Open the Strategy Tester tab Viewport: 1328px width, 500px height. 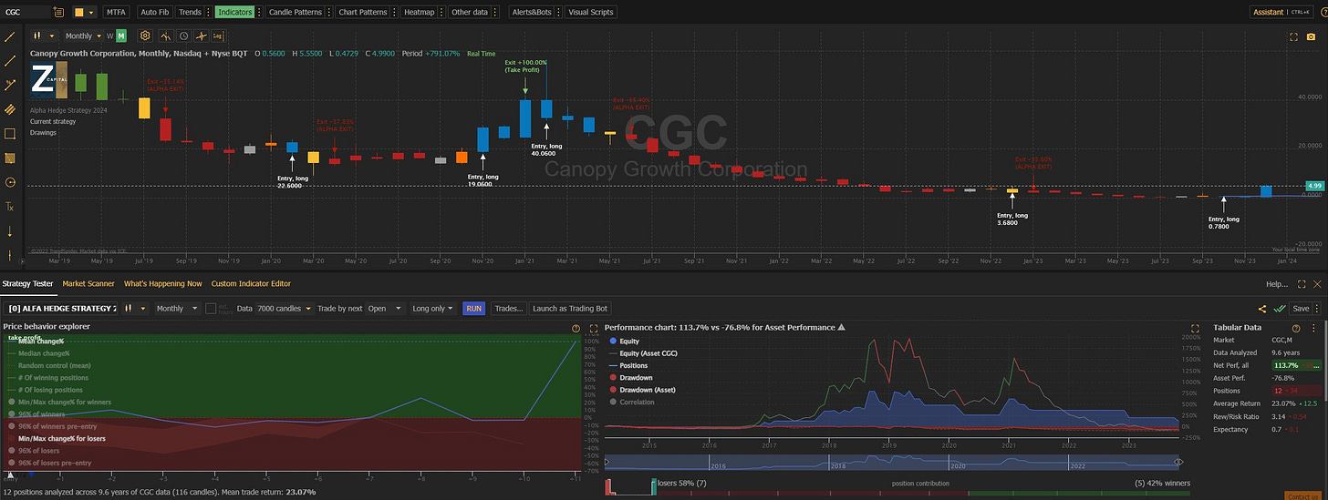pyautogui.click(x=28, y=284)
